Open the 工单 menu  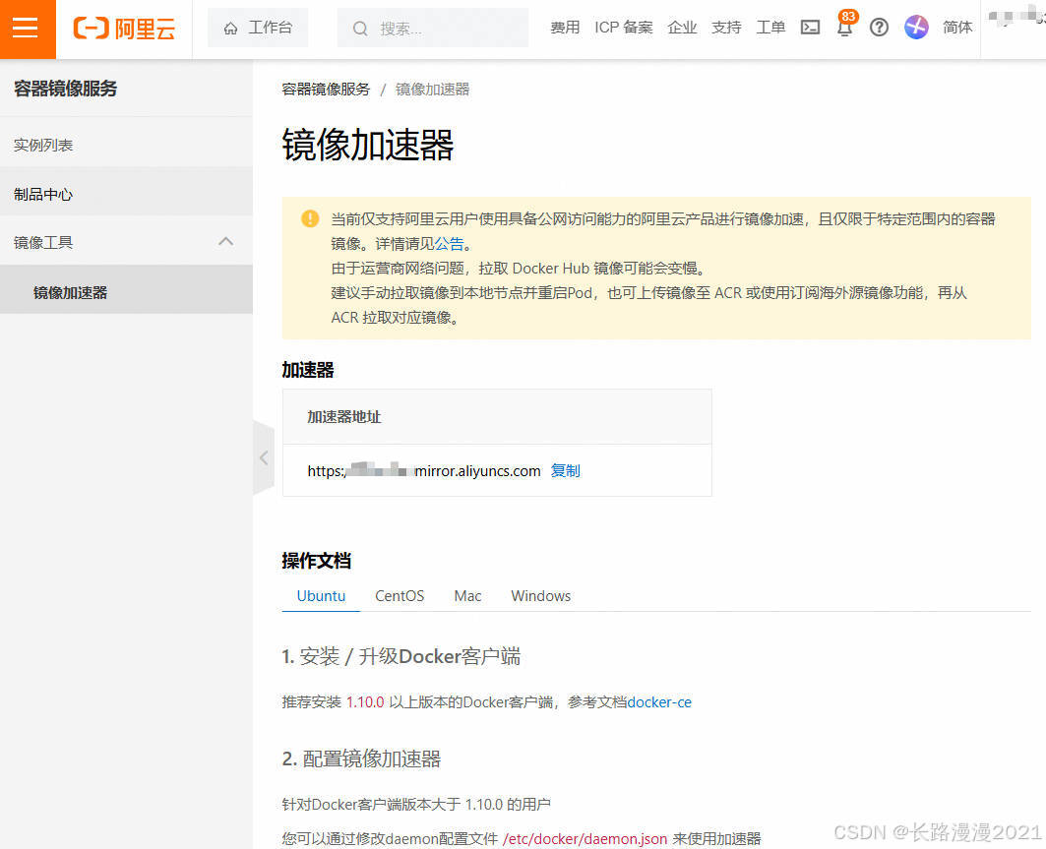[x=770, y=28]
